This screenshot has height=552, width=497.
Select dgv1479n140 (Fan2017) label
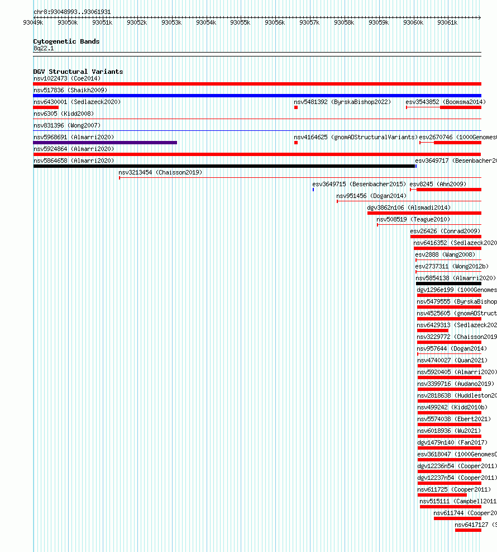tap(452, 442)
